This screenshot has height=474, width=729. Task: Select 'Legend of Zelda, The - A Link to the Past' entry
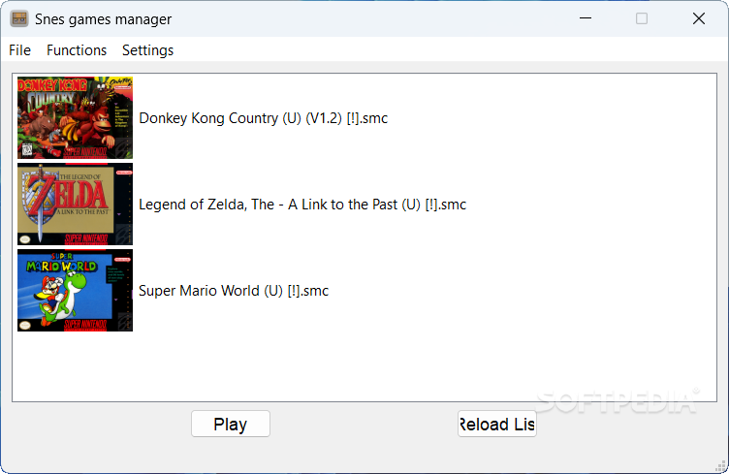click(x=302, y=205)
